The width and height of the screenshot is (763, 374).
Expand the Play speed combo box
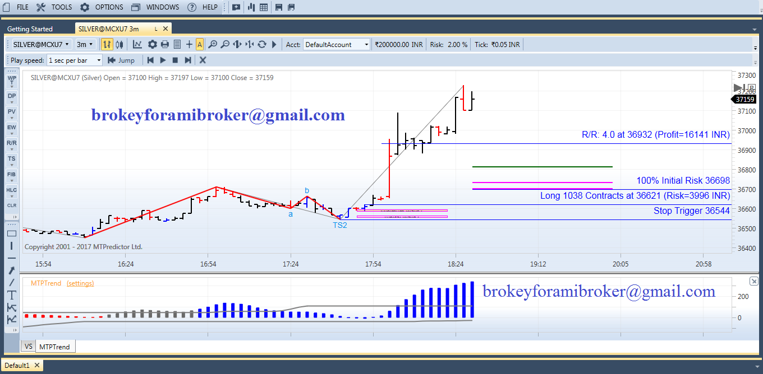75,60
